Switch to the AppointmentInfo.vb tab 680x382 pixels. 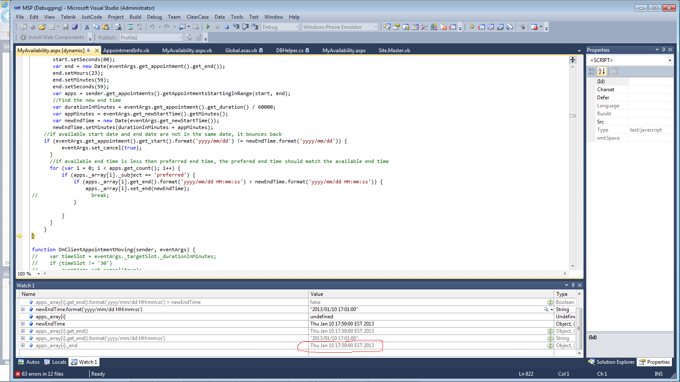coord(126,50)
